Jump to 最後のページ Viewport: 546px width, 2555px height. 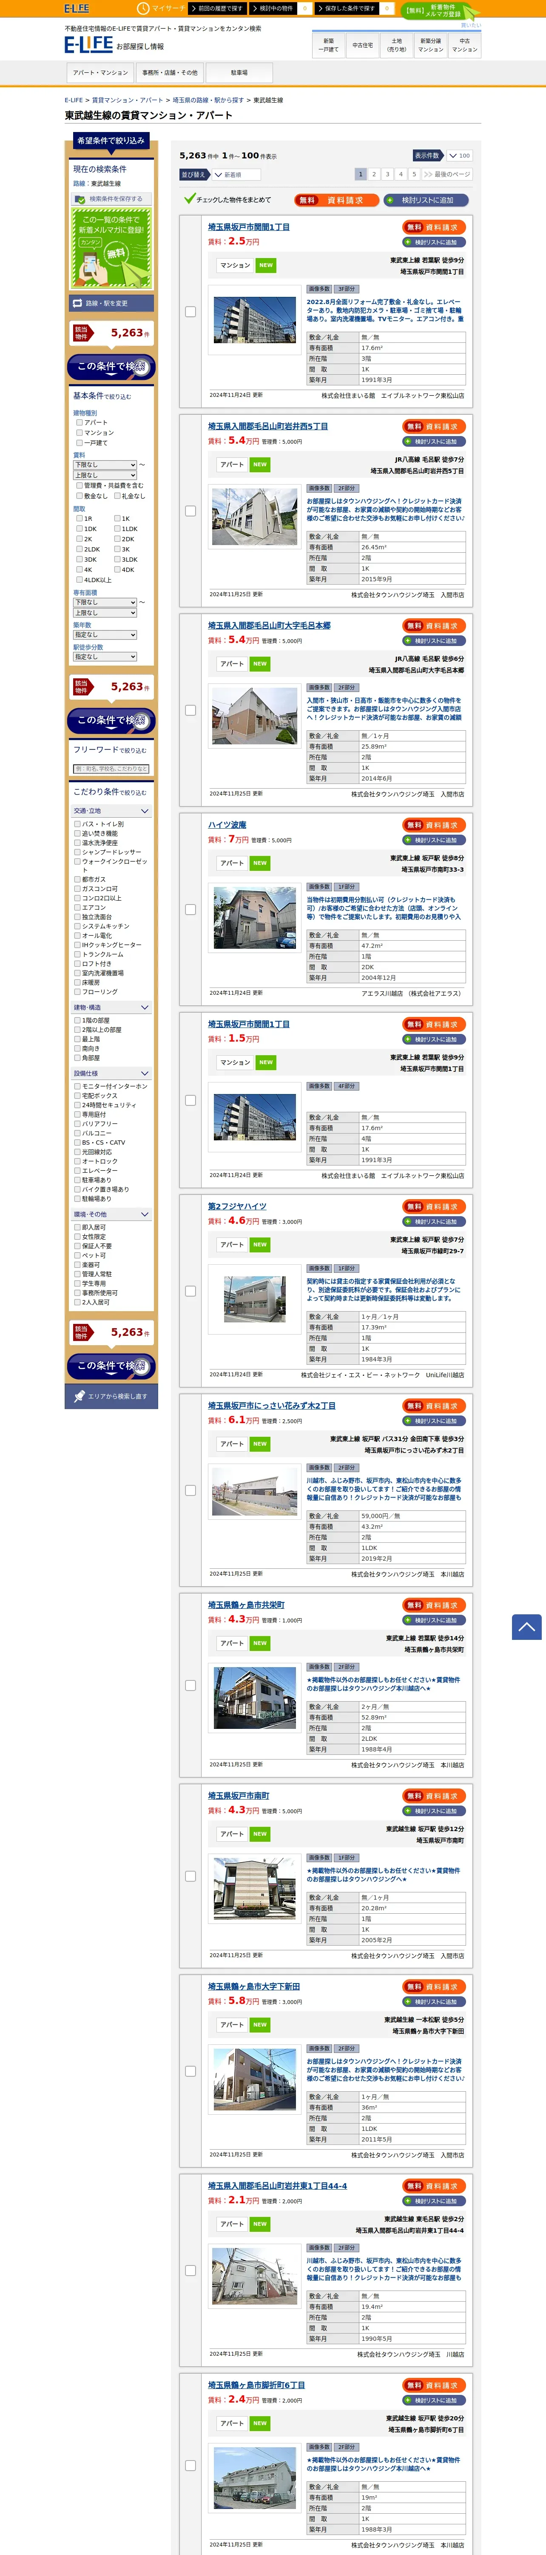[x=447, y=175]
